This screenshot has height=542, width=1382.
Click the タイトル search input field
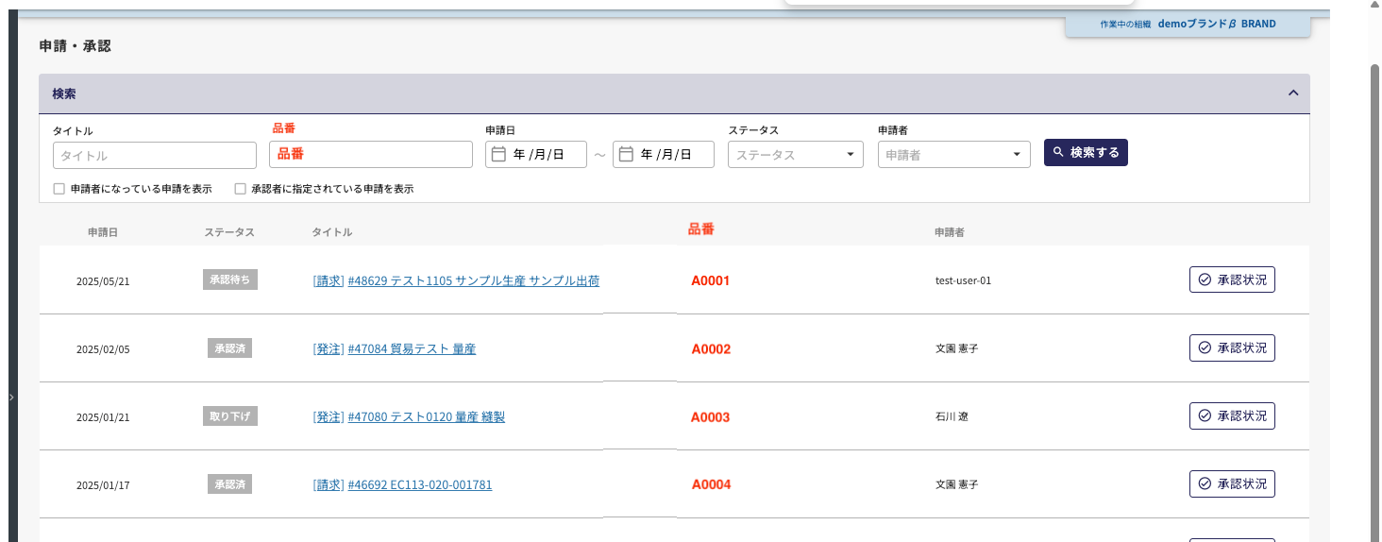tap(155, 155)
